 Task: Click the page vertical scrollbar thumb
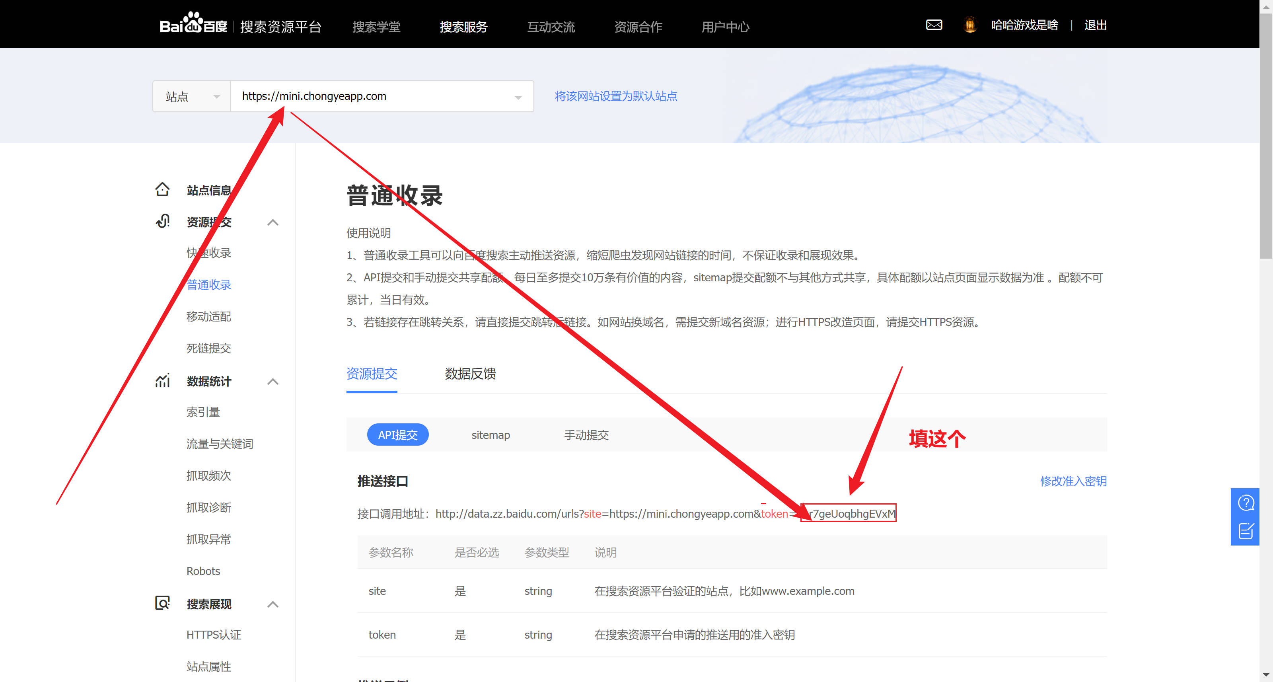point(1266,135)
